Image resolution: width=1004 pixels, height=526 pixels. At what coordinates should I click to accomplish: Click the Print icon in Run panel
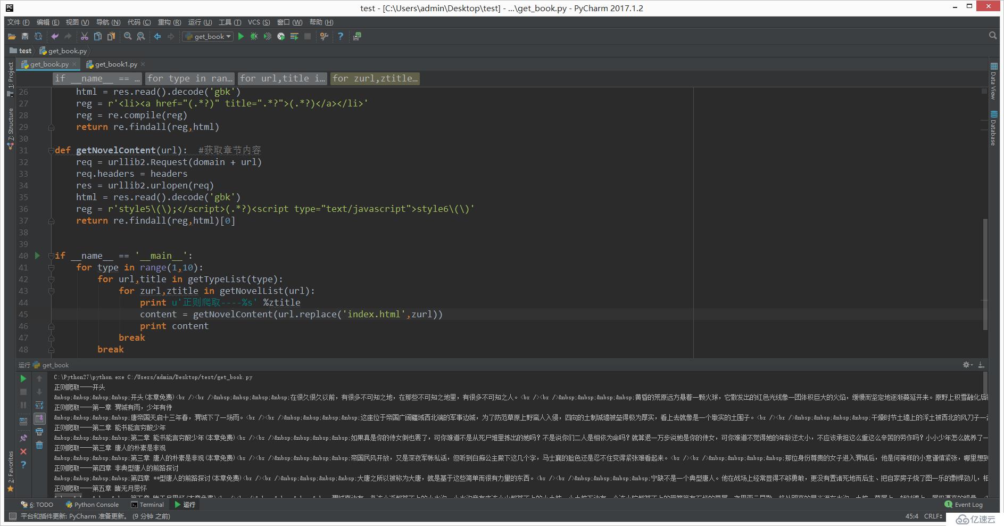(39, 432)
